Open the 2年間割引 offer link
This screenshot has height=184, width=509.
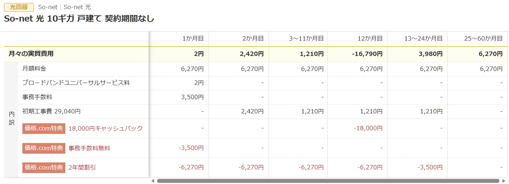pos(82,168)
